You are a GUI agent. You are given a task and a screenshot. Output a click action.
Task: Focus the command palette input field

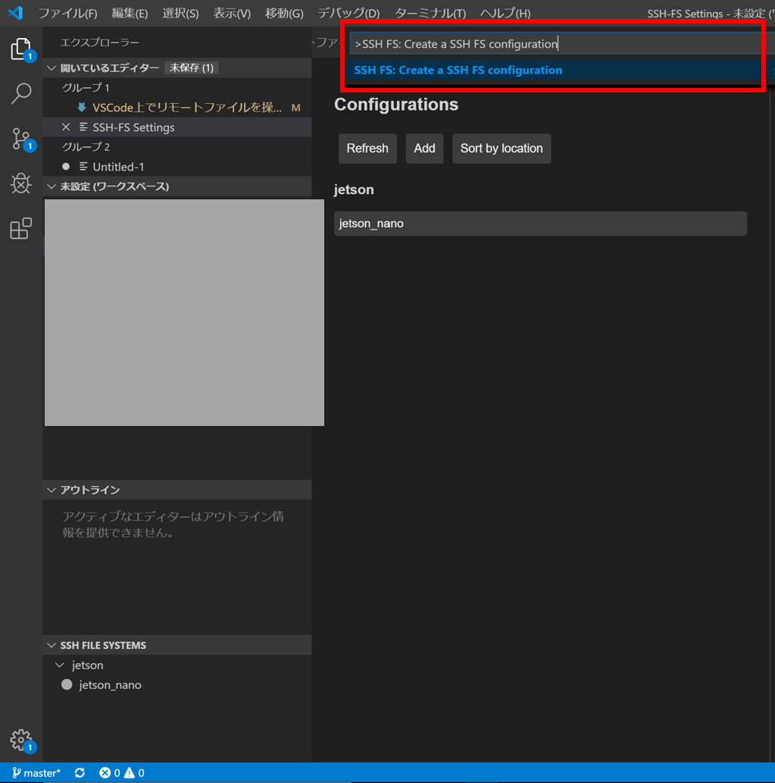point(562,43)
